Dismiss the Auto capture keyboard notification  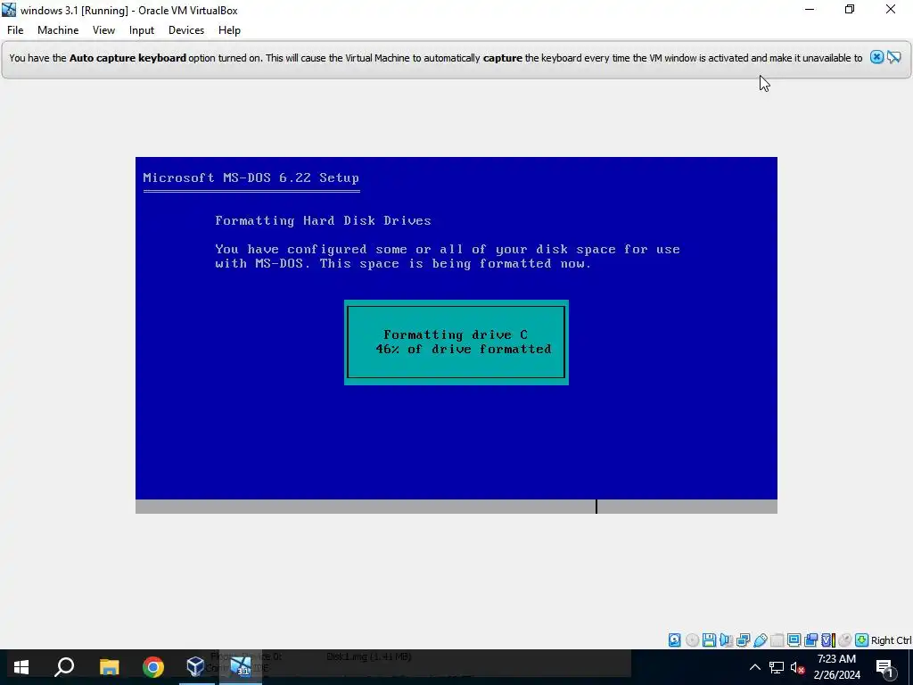876,57
